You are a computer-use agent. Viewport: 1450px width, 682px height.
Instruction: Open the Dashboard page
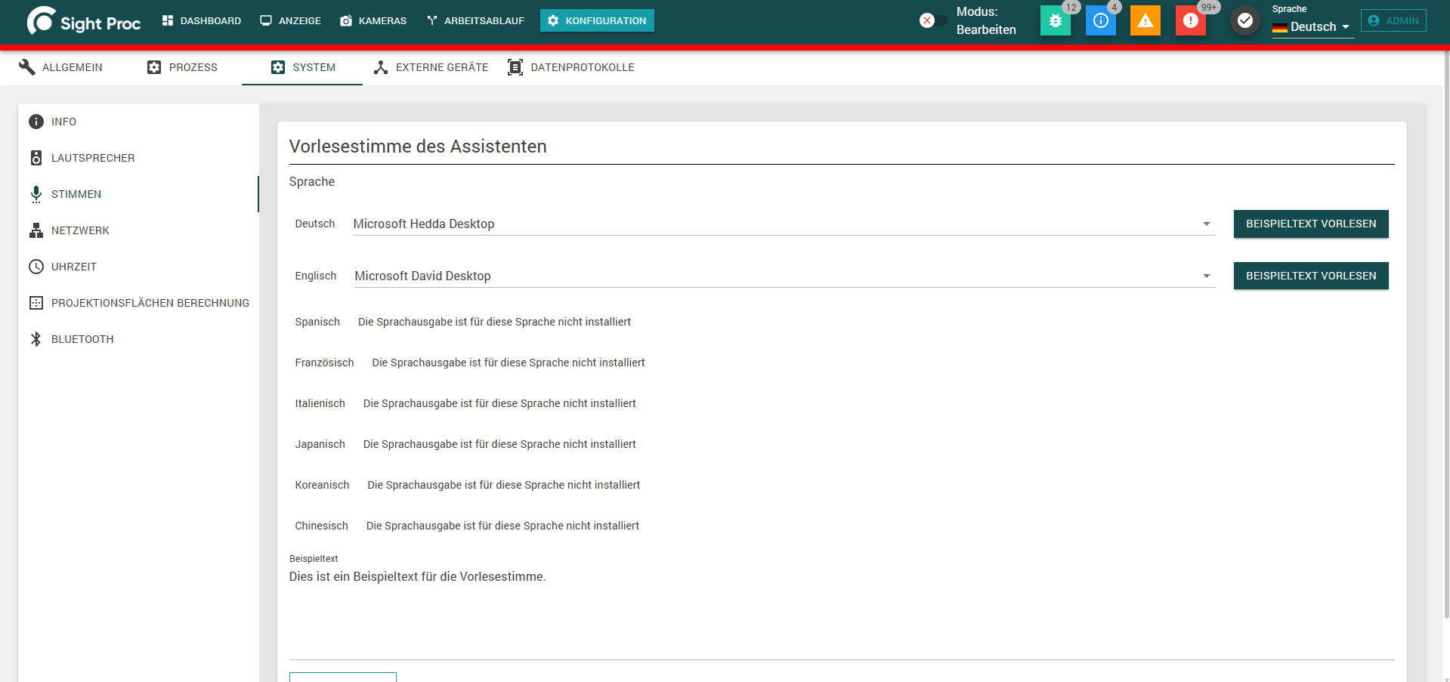pyautogui.click(x=202, y=20)
